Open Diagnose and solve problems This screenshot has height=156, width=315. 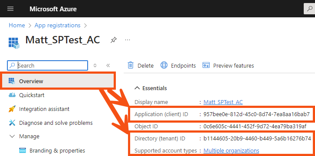tap(51, 123)
